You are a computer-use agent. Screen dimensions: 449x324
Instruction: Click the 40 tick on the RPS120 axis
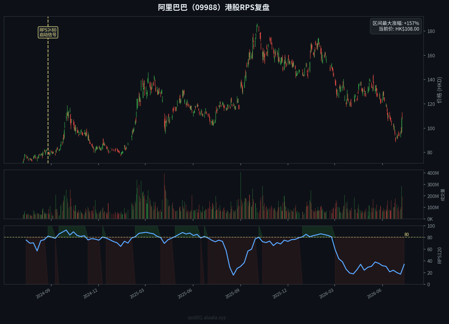pos(430,261)
